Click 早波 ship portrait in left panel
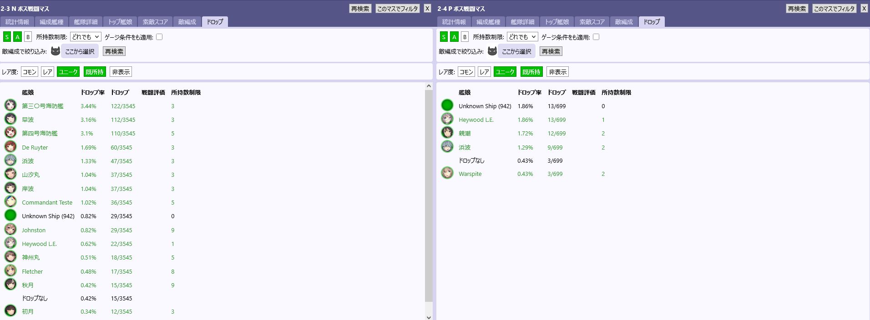870x320 pixels. click(10, 119)
